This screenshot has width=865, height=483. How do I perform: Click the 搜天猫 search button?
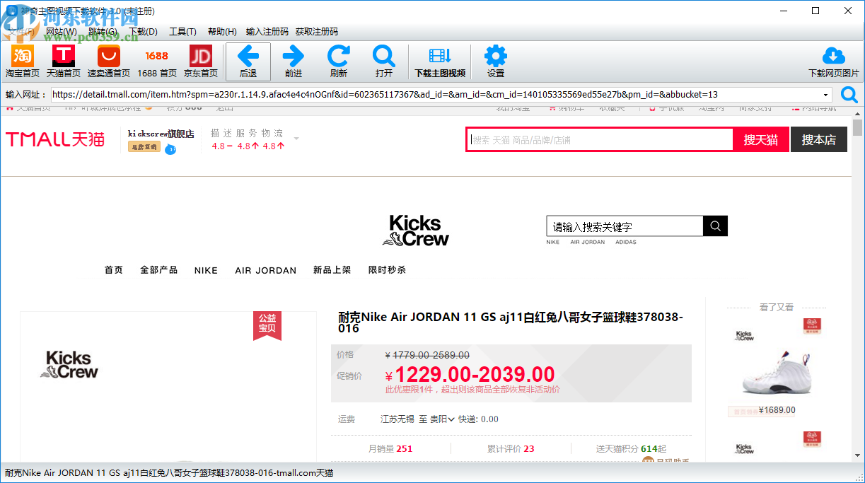click(x=760, y=139)
